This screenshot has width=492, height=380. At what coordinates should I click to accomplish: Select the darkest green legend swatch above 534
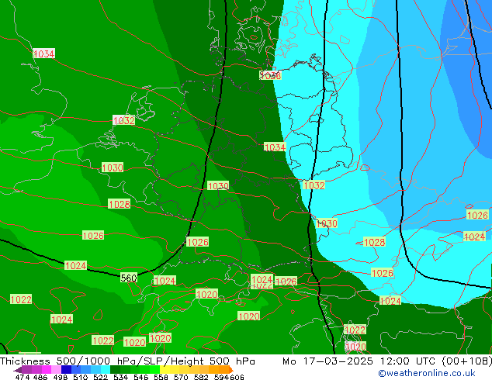click(115, 369)
